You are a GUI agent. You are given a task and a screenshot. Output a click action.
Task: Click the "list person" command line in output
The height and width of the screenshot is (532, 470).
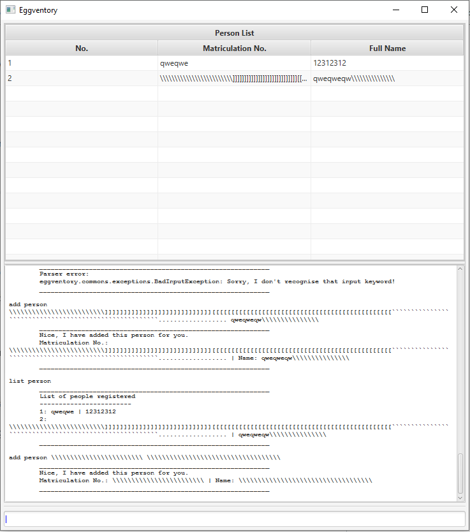[30, 381]
